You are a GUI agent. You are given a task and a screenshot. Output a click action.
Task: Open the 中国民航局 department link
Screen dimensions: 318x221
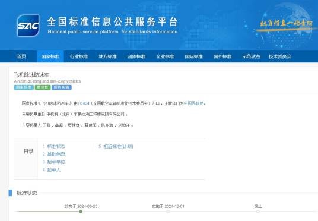tap(193, 103)
